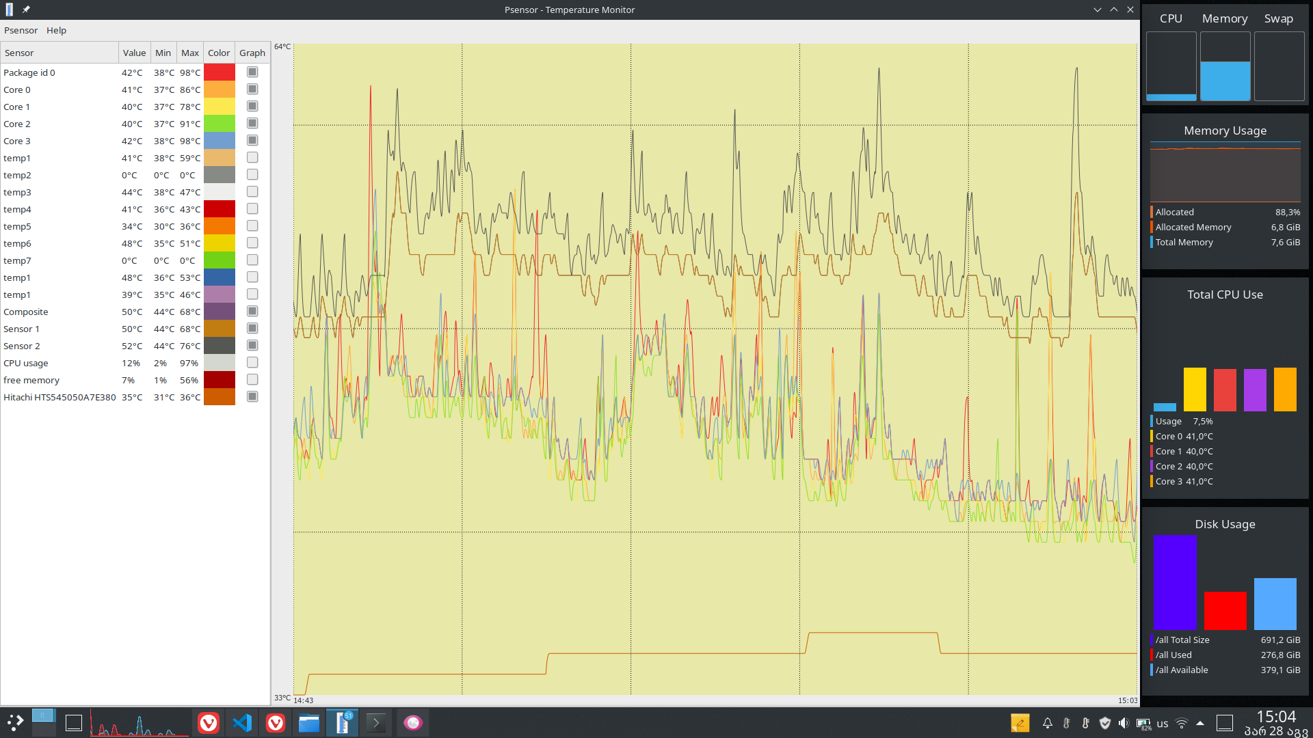Switch to the Psensor taskbar icon

click(342, 722)
